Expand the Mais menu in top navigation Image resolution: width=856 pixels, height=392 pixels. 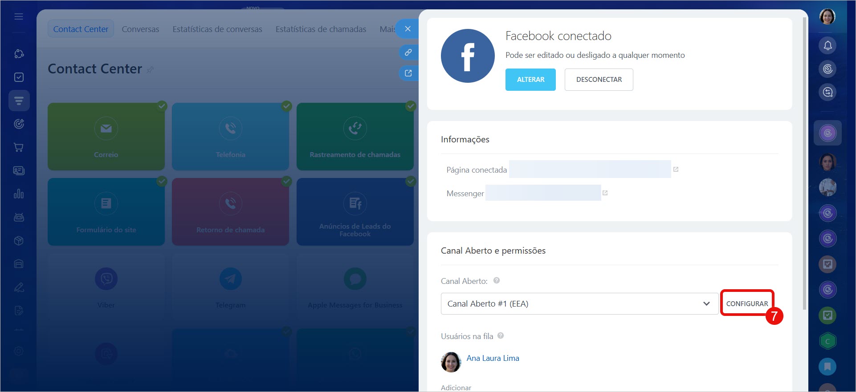[387, 29]
